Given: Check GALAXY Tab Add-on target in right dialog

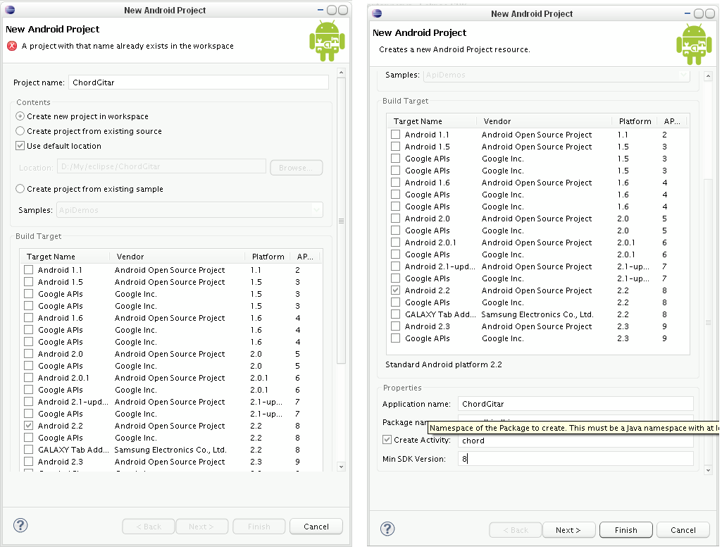Looking at the screenshot, I should click(395, 314).
